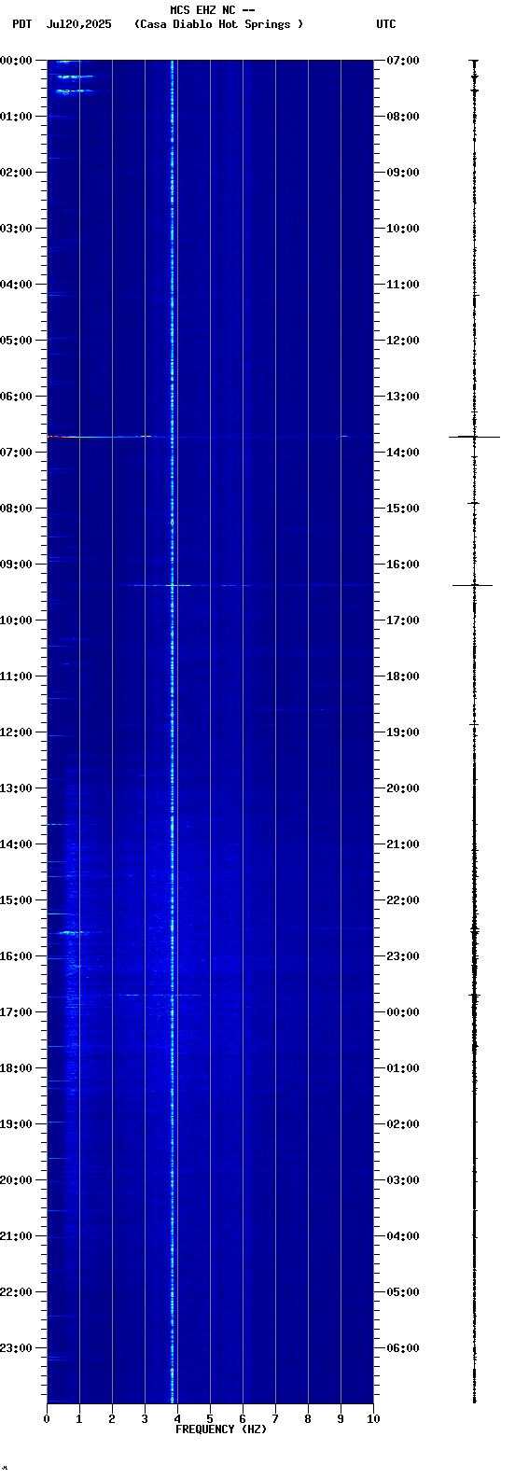Image resolution: width=515 pixels, height=1478 pixels.
Task: Click UTC time label '13:00'
Action: coord(403,397)
